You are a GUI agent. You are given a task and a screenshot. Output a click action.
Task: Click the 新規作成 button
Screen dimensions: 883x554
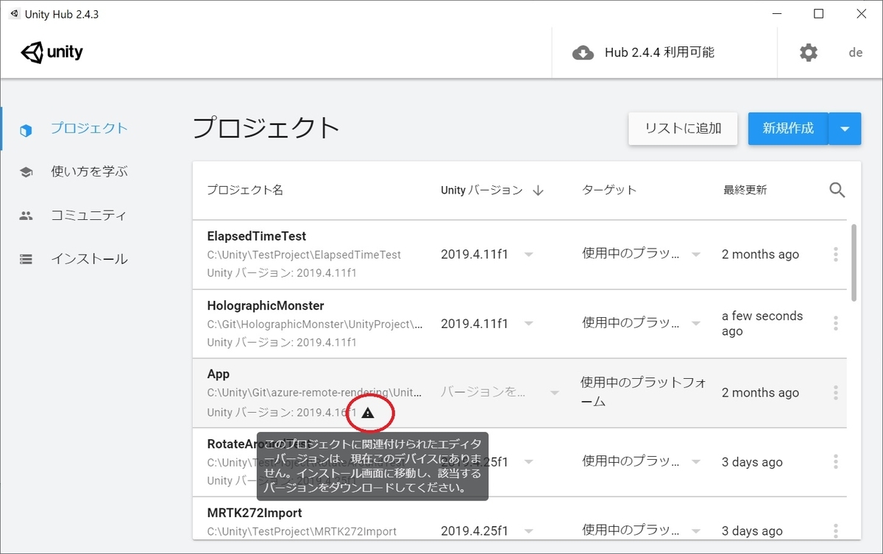[x=788, y=129]
